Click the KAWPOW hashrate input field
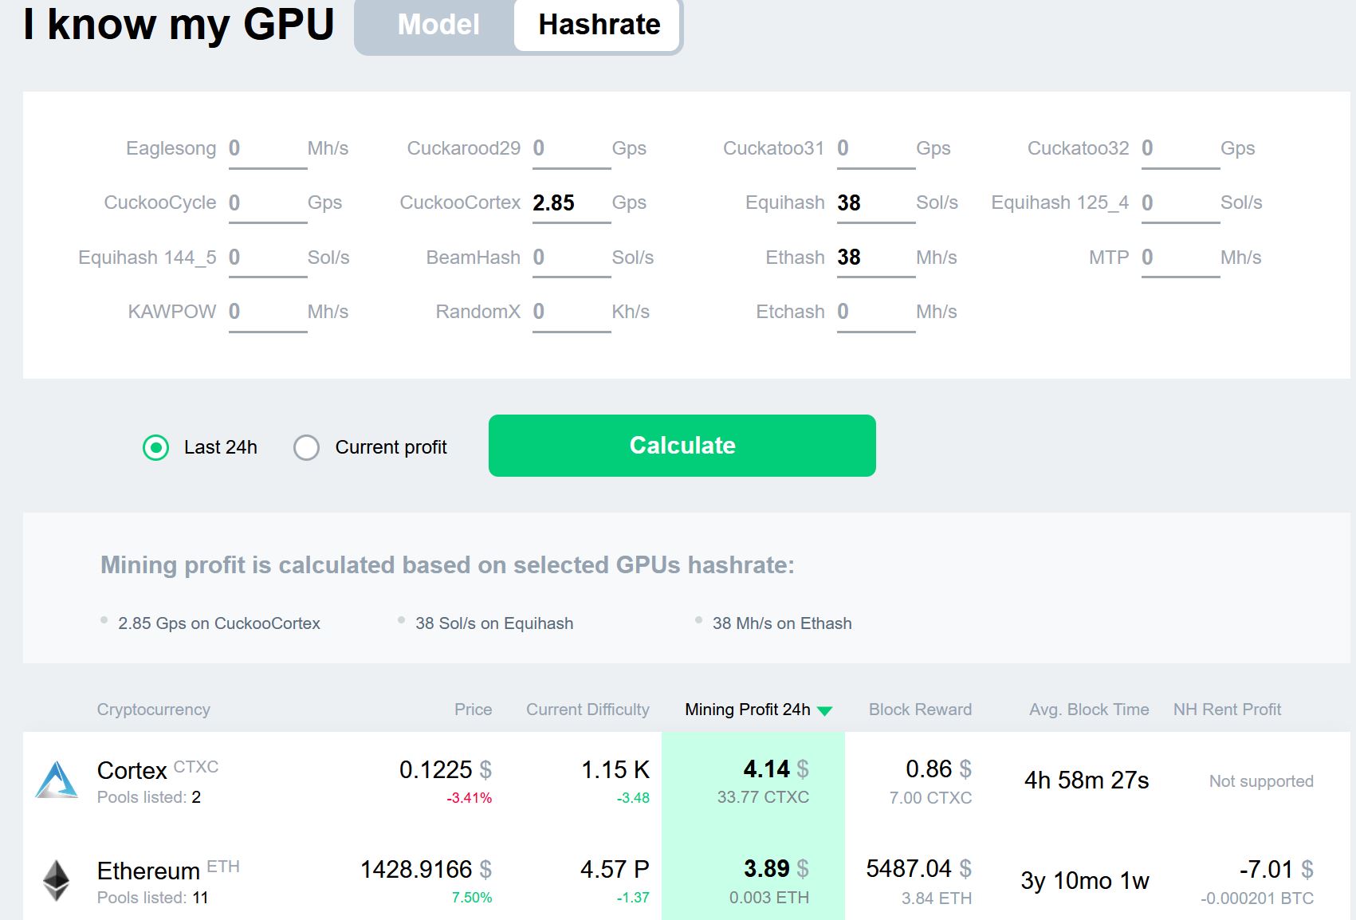1356x920 pixels. (266, 312)
